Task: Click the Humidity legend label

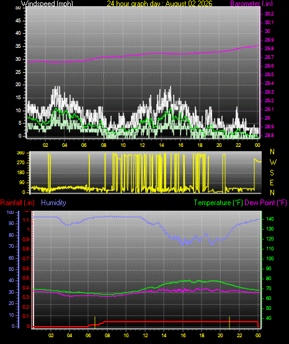Action: (x=53, y=203)
